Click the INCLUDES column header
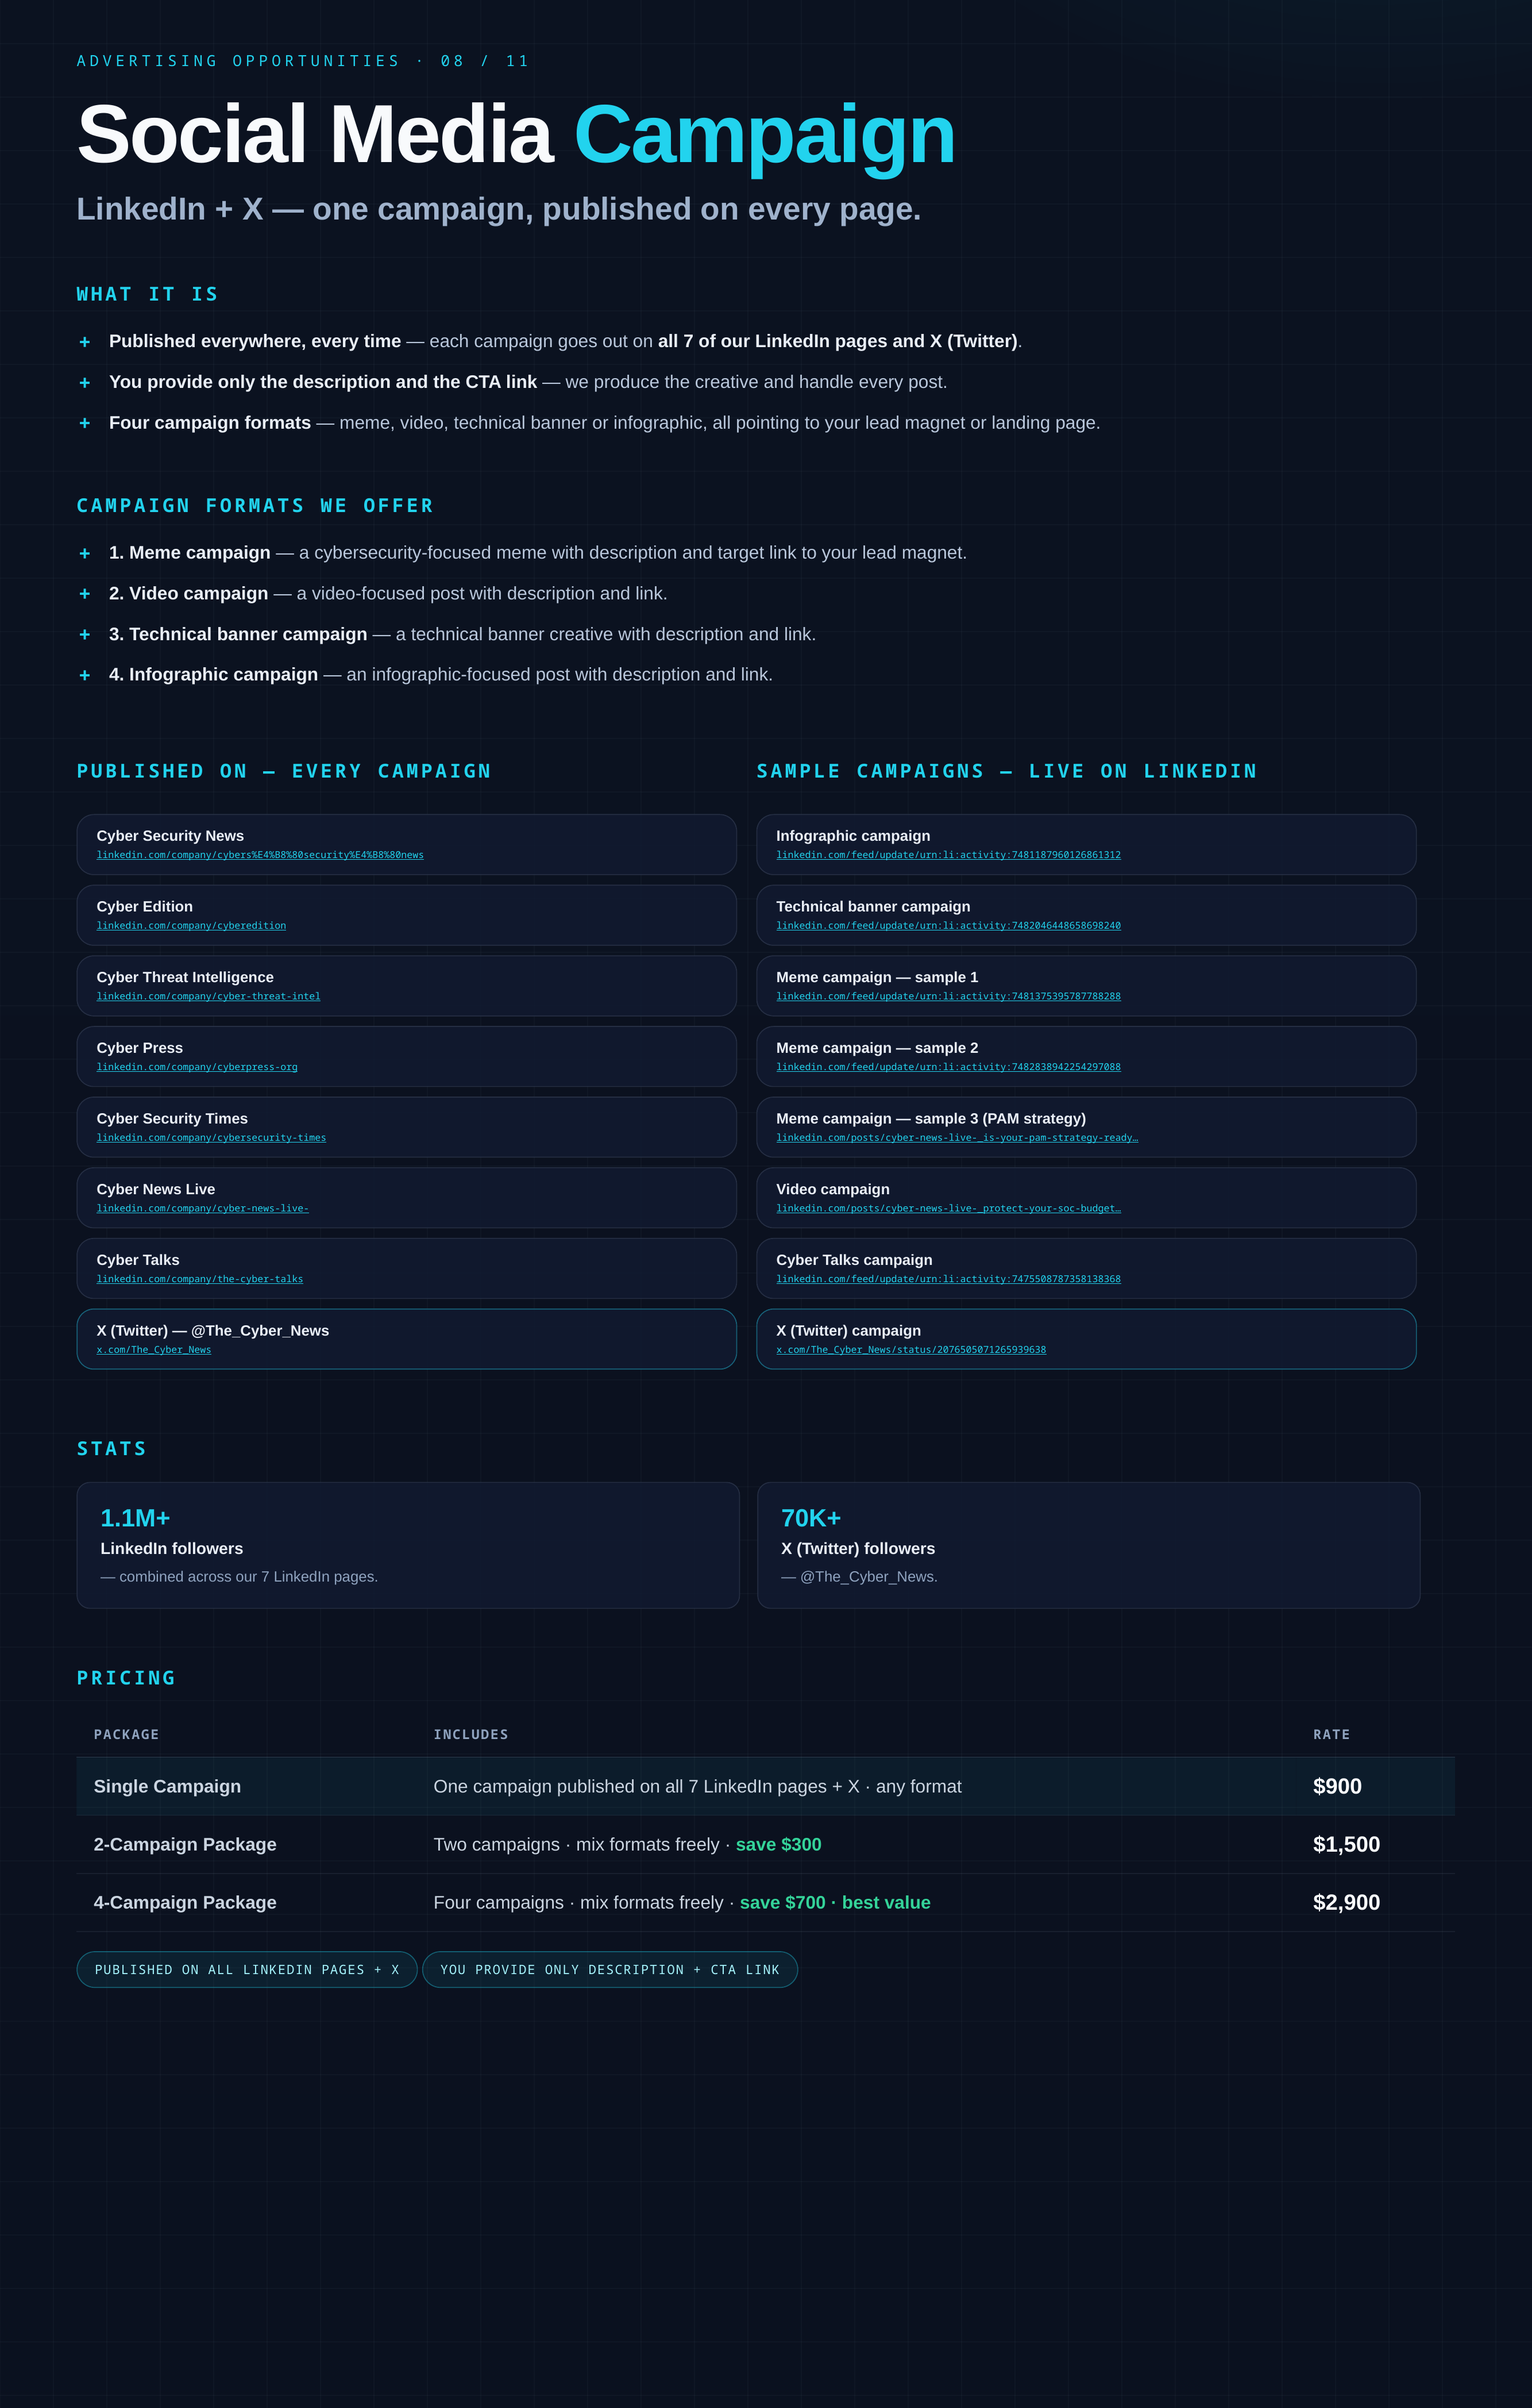This screenshot has height=2408, width=1532. (x=470, y=1734)
